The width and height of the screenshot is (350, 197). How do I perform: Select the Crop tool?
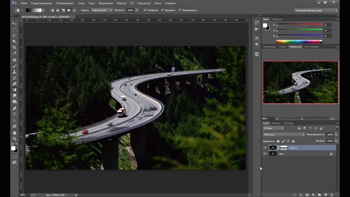14,47
